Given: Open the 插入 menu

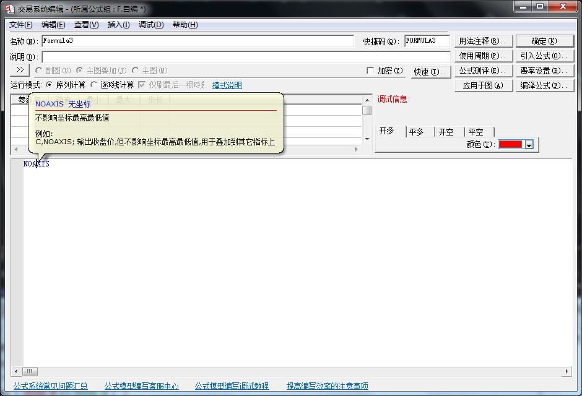Looking at the screenshot, I should [x=118, y=25].
